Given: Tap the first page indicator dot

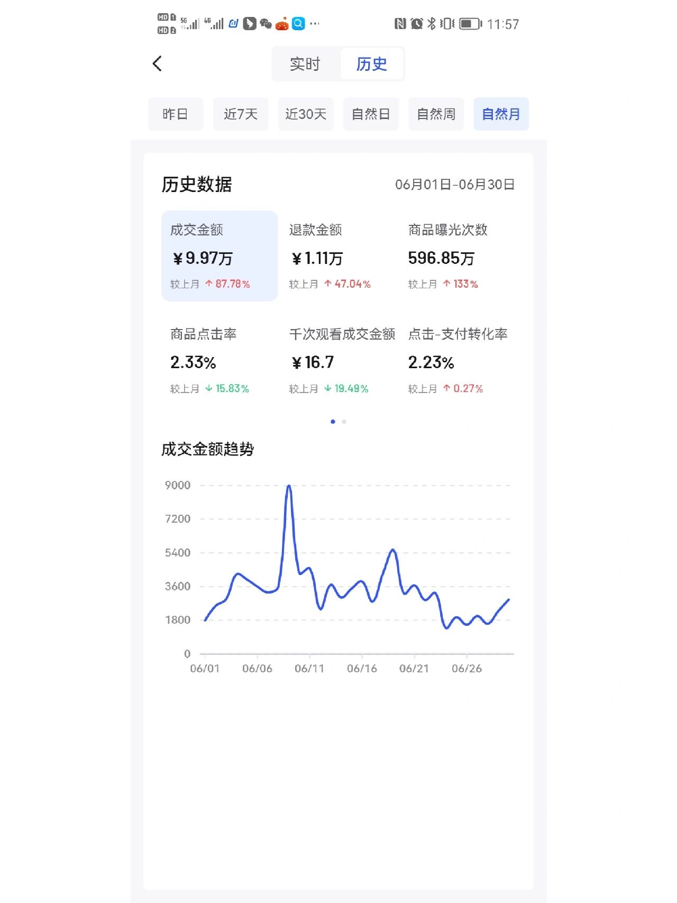Looking at the screenshot, I should pos(333,422).
